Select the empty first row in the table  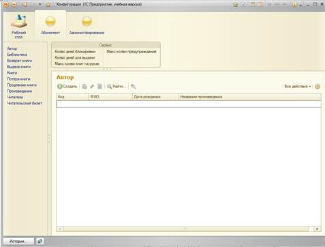coord(189,104)
